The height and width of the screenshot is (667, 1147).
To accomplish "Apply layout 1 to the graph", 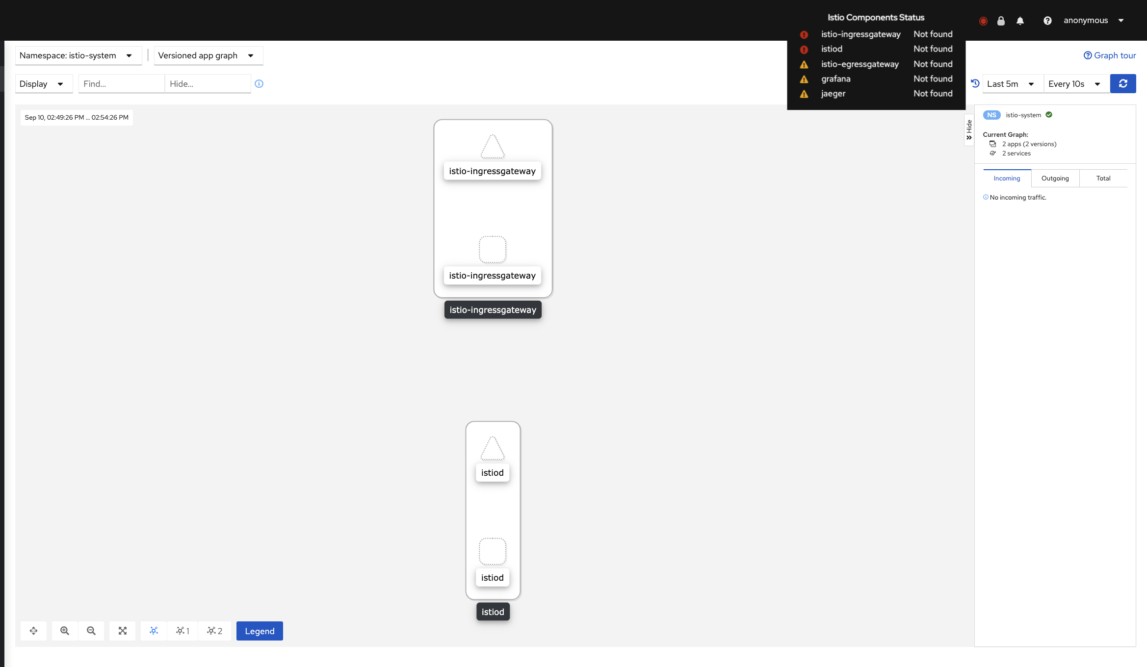I will [x=182, y=631].
